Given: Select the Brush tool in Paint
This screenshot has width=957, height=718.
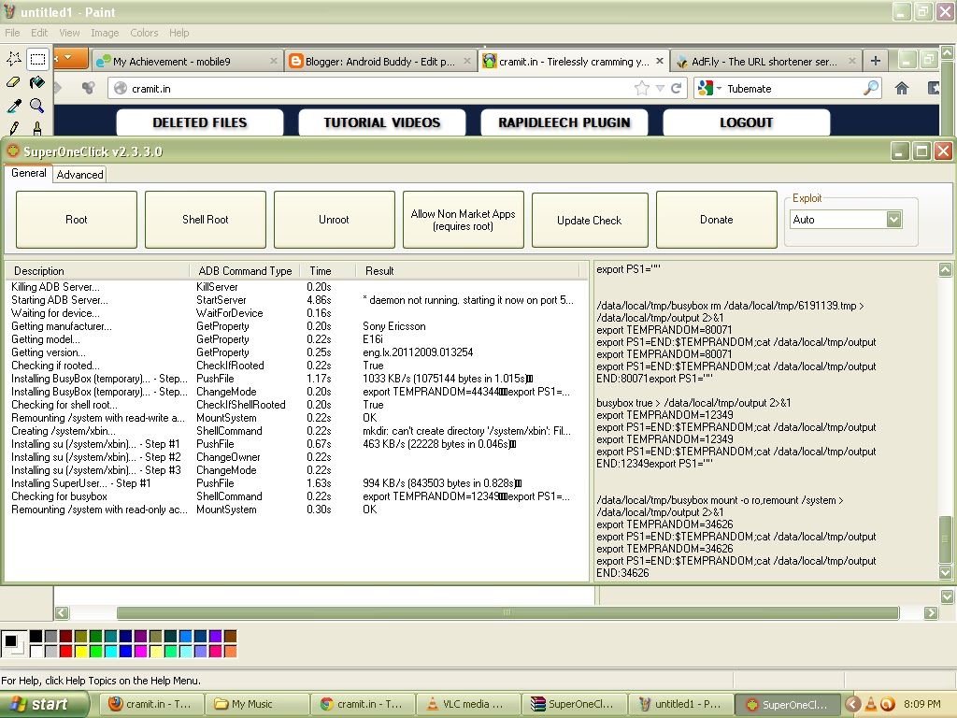Looking at the screenshot, I should [x=37, y=127].
